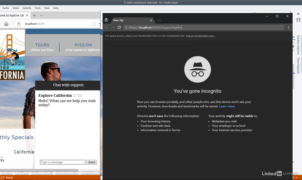Screen dimensions: 302x180
Task: Open the Solution Explorer side tab
Action: (298, 45)
